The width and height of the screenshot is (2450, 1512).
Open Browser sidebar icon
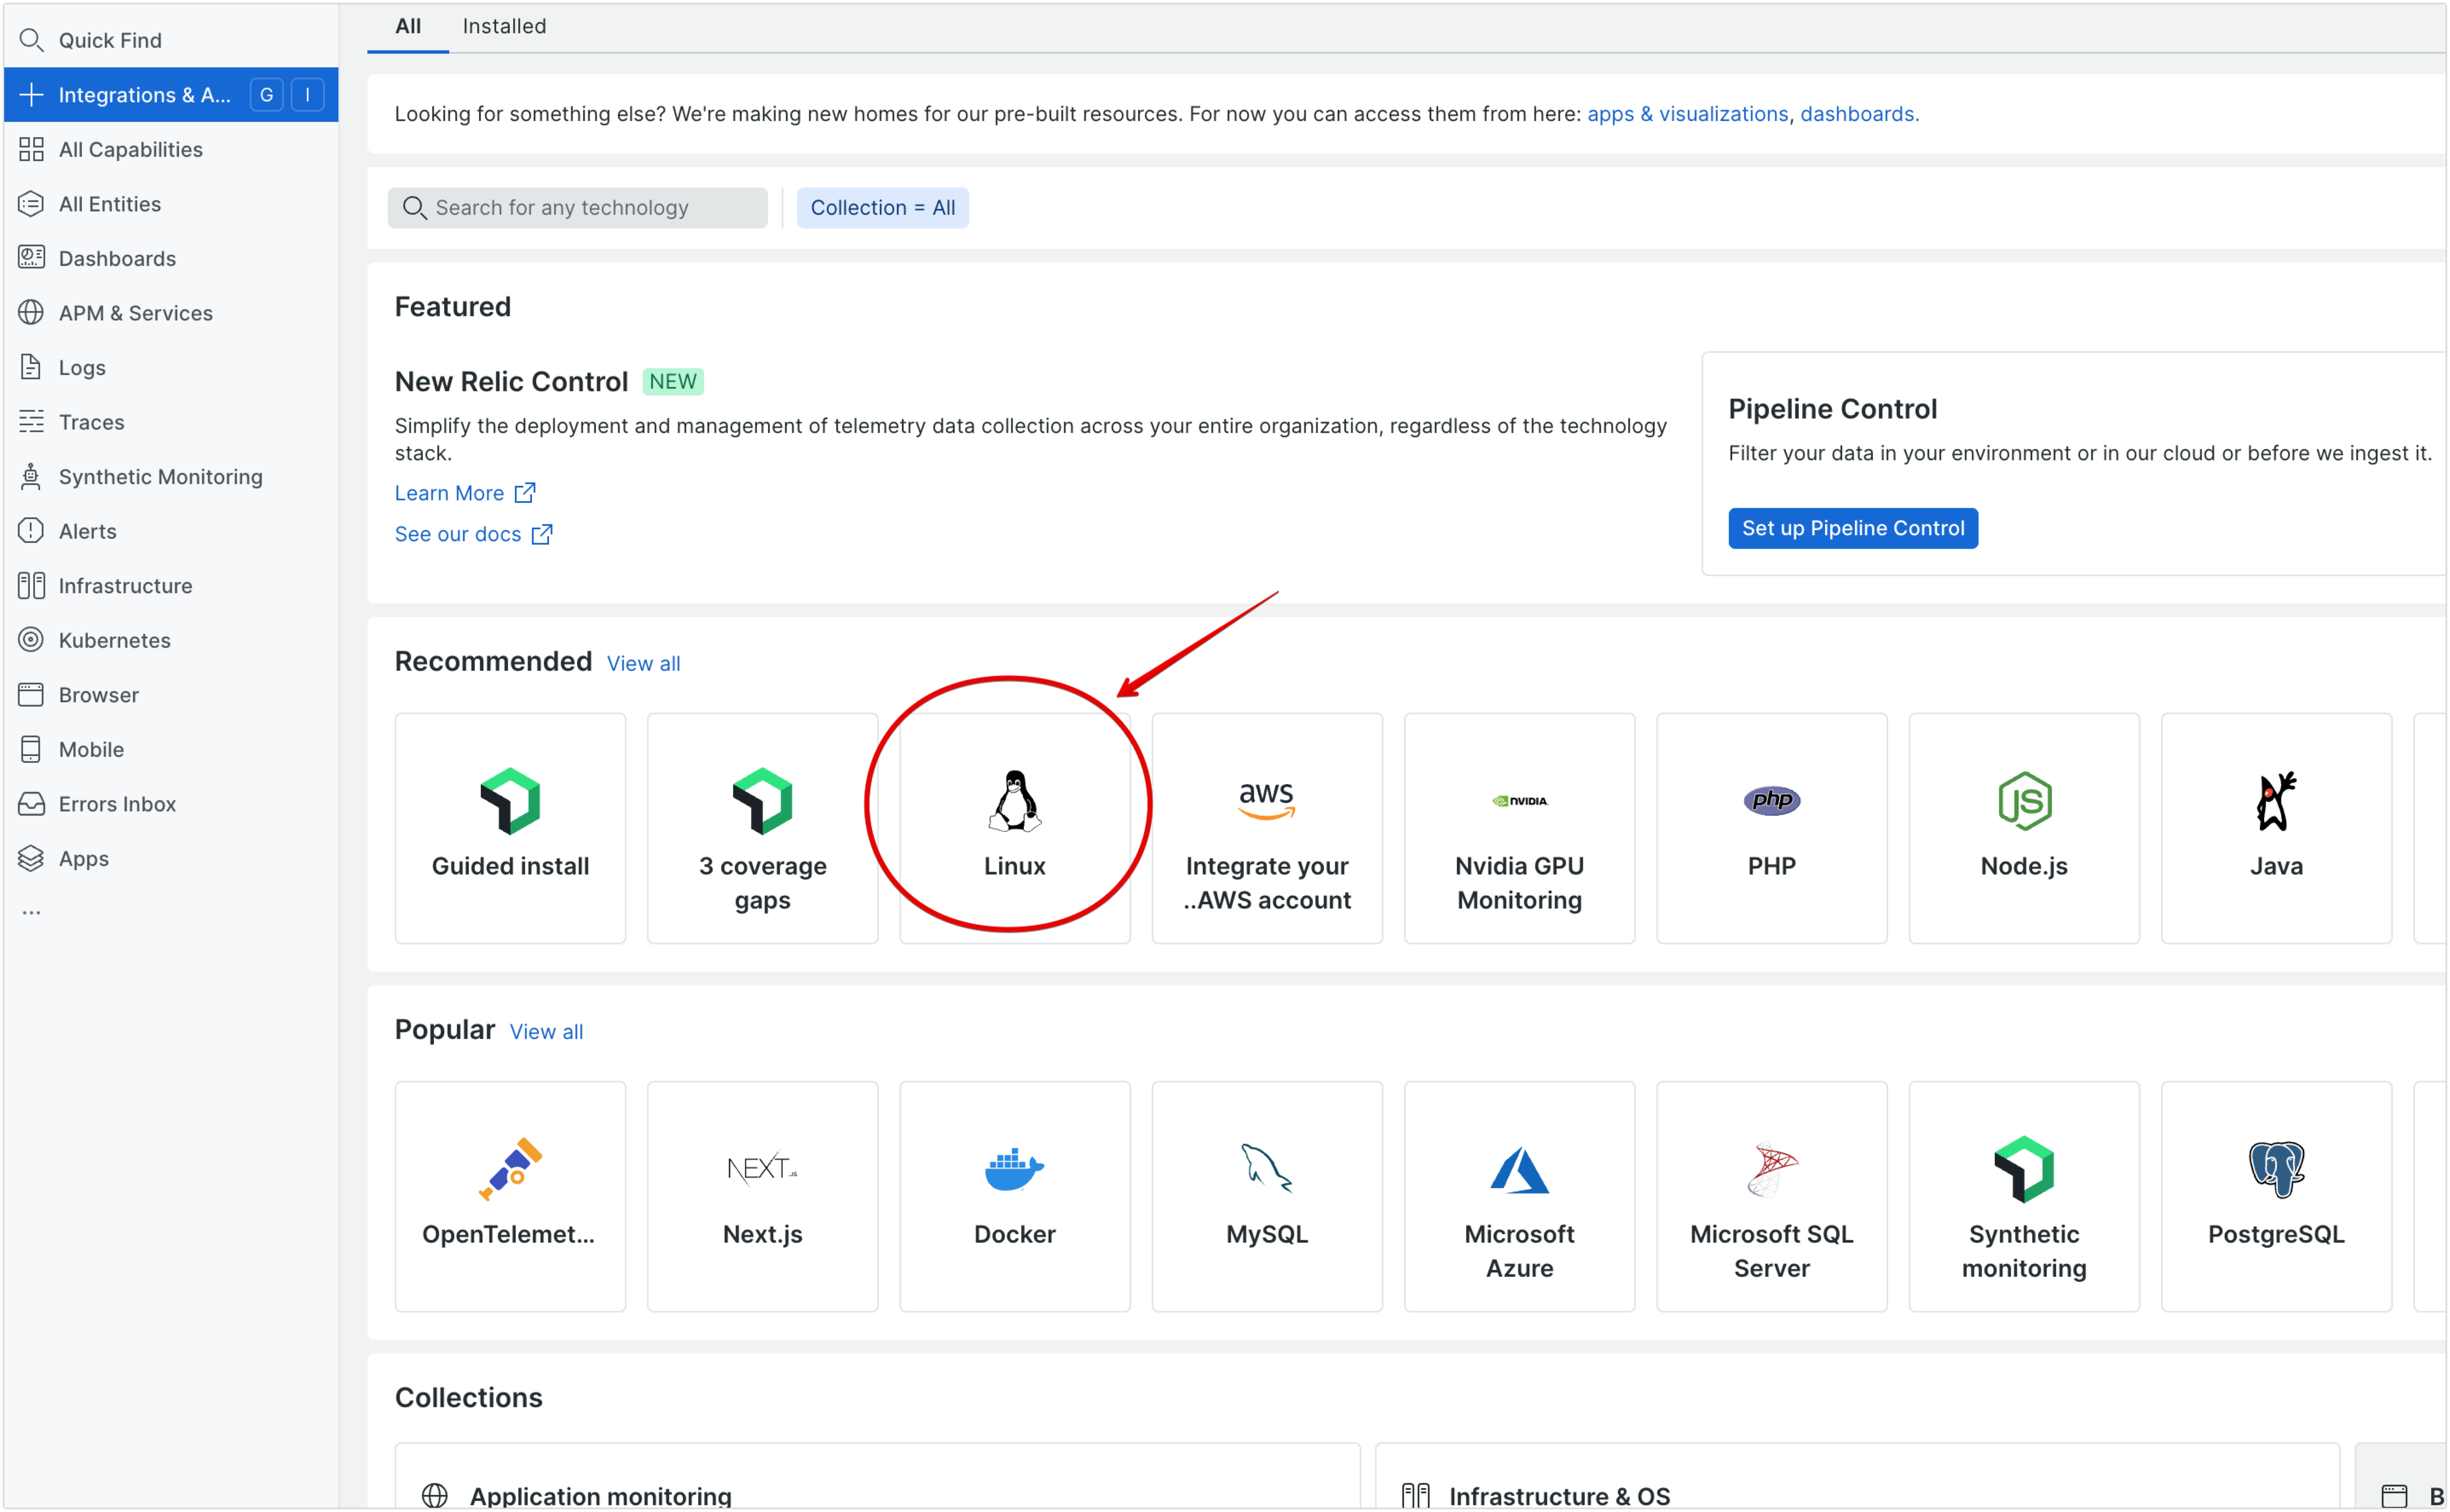[x=31, y=694]
